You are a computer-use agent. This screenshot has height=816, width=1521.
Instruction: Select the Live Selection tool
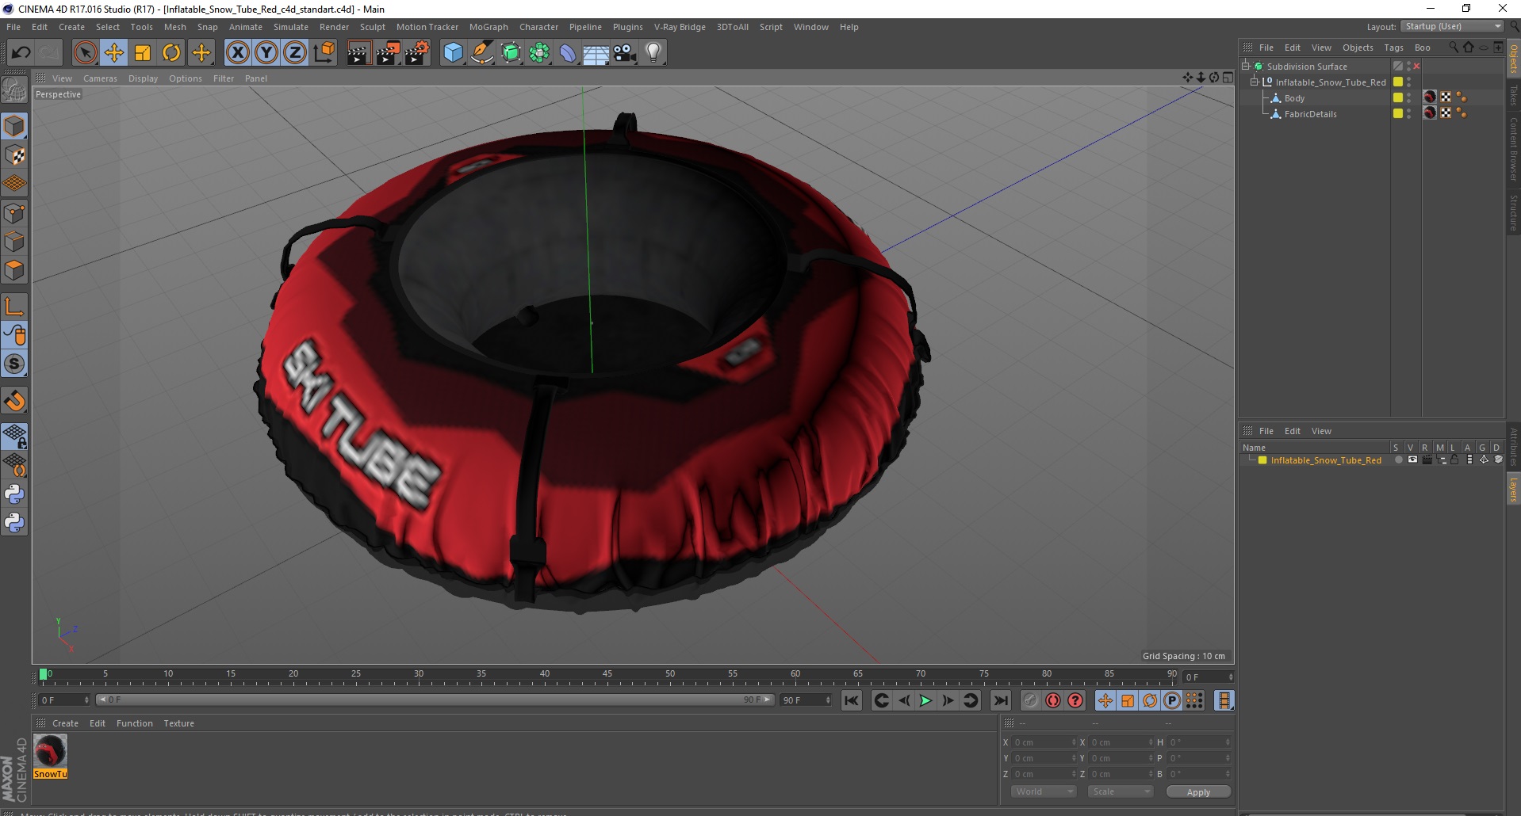(x=85, y=52)
